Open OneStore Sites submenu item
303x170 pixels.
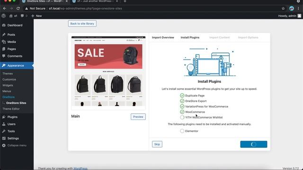16,103
